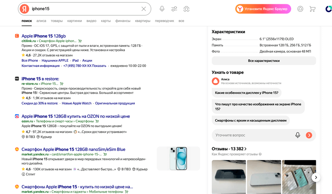Click Акции sitelink under citilink
The height and width of the screenshot is (194, 332).
tap(87, 60)
